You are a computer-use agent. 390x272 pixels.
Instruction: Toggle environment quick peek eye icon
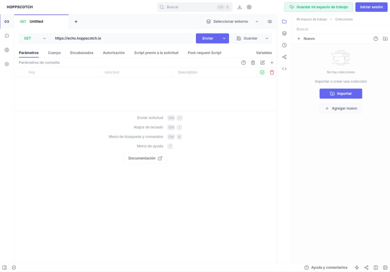270,22
